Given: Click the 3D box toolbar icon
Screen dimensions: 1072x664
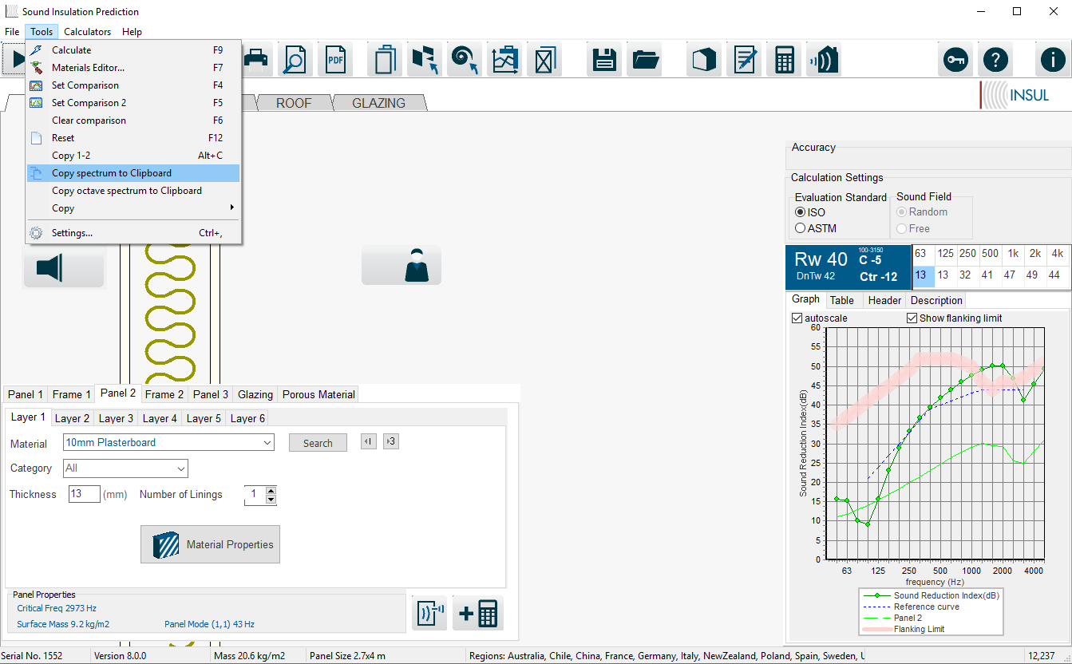Looking at the screenshot, I should pyautogui.click(x=704, y=60).
